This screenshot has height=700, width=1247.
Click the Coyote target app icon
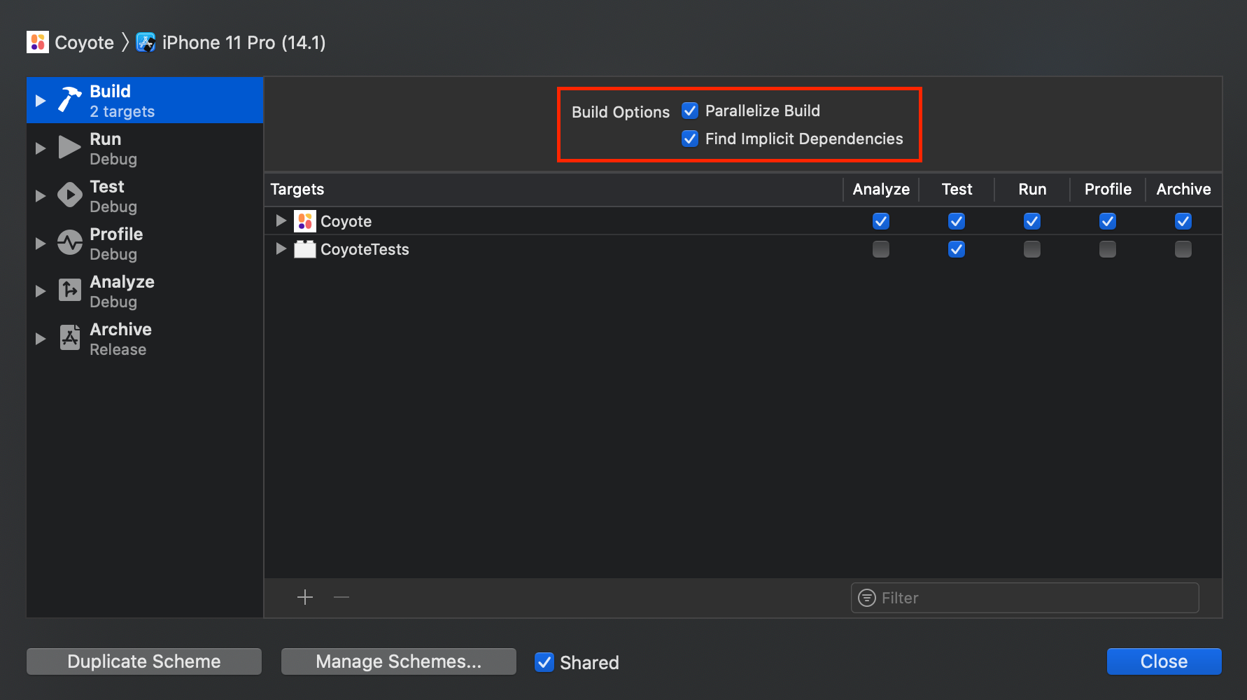coord(305,221)
